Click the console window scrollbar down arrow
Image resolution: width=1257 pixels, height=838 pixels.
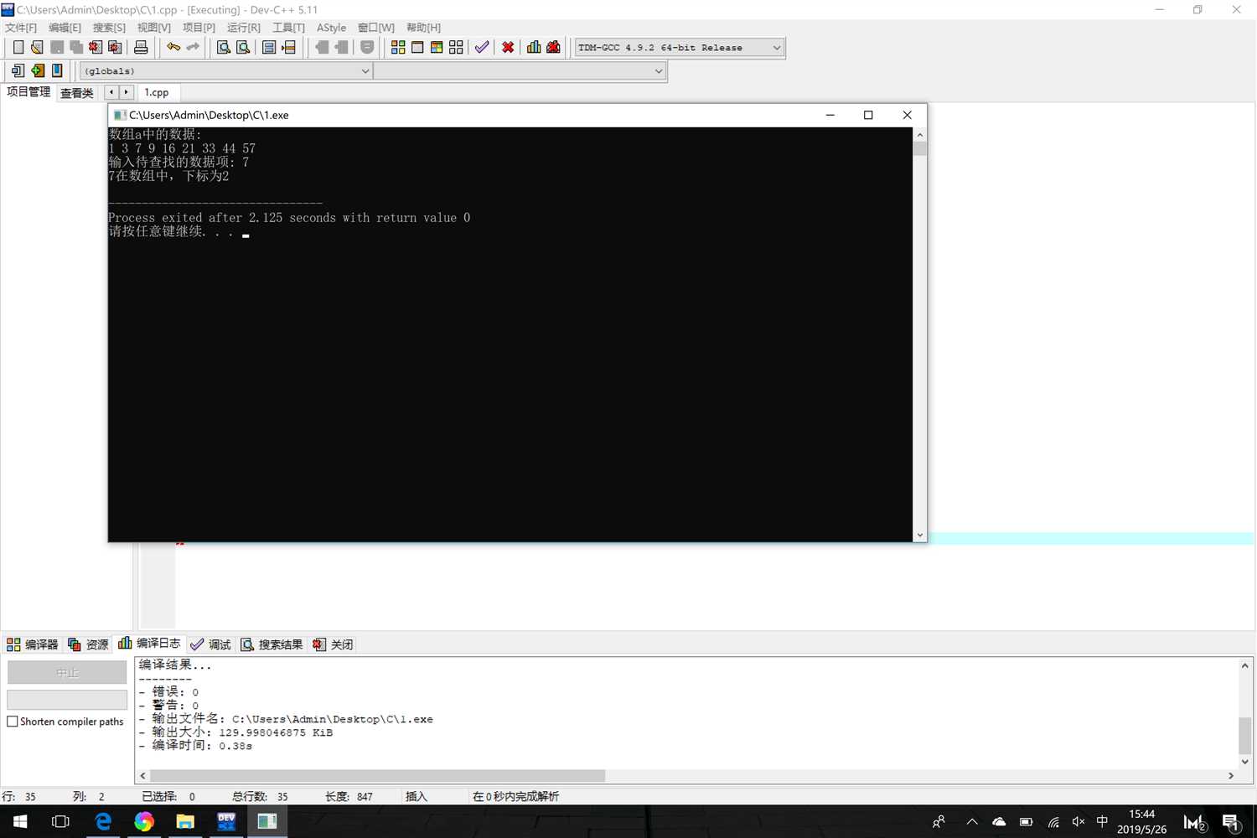pos(920,535)
